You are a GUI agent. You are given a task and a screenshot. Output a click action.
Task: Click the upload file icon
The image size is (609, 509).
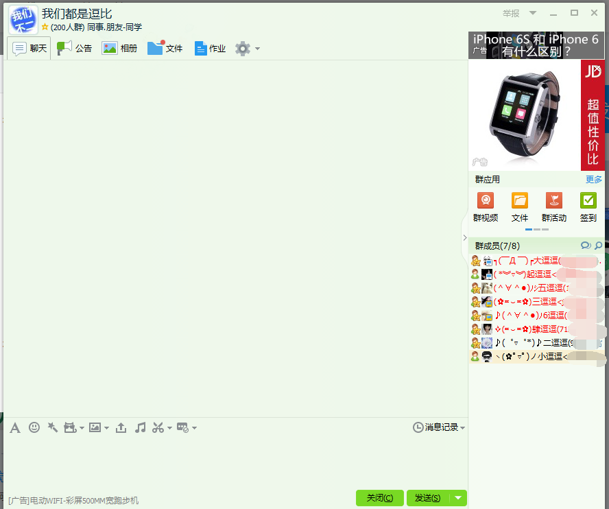[x=121, y=427]
